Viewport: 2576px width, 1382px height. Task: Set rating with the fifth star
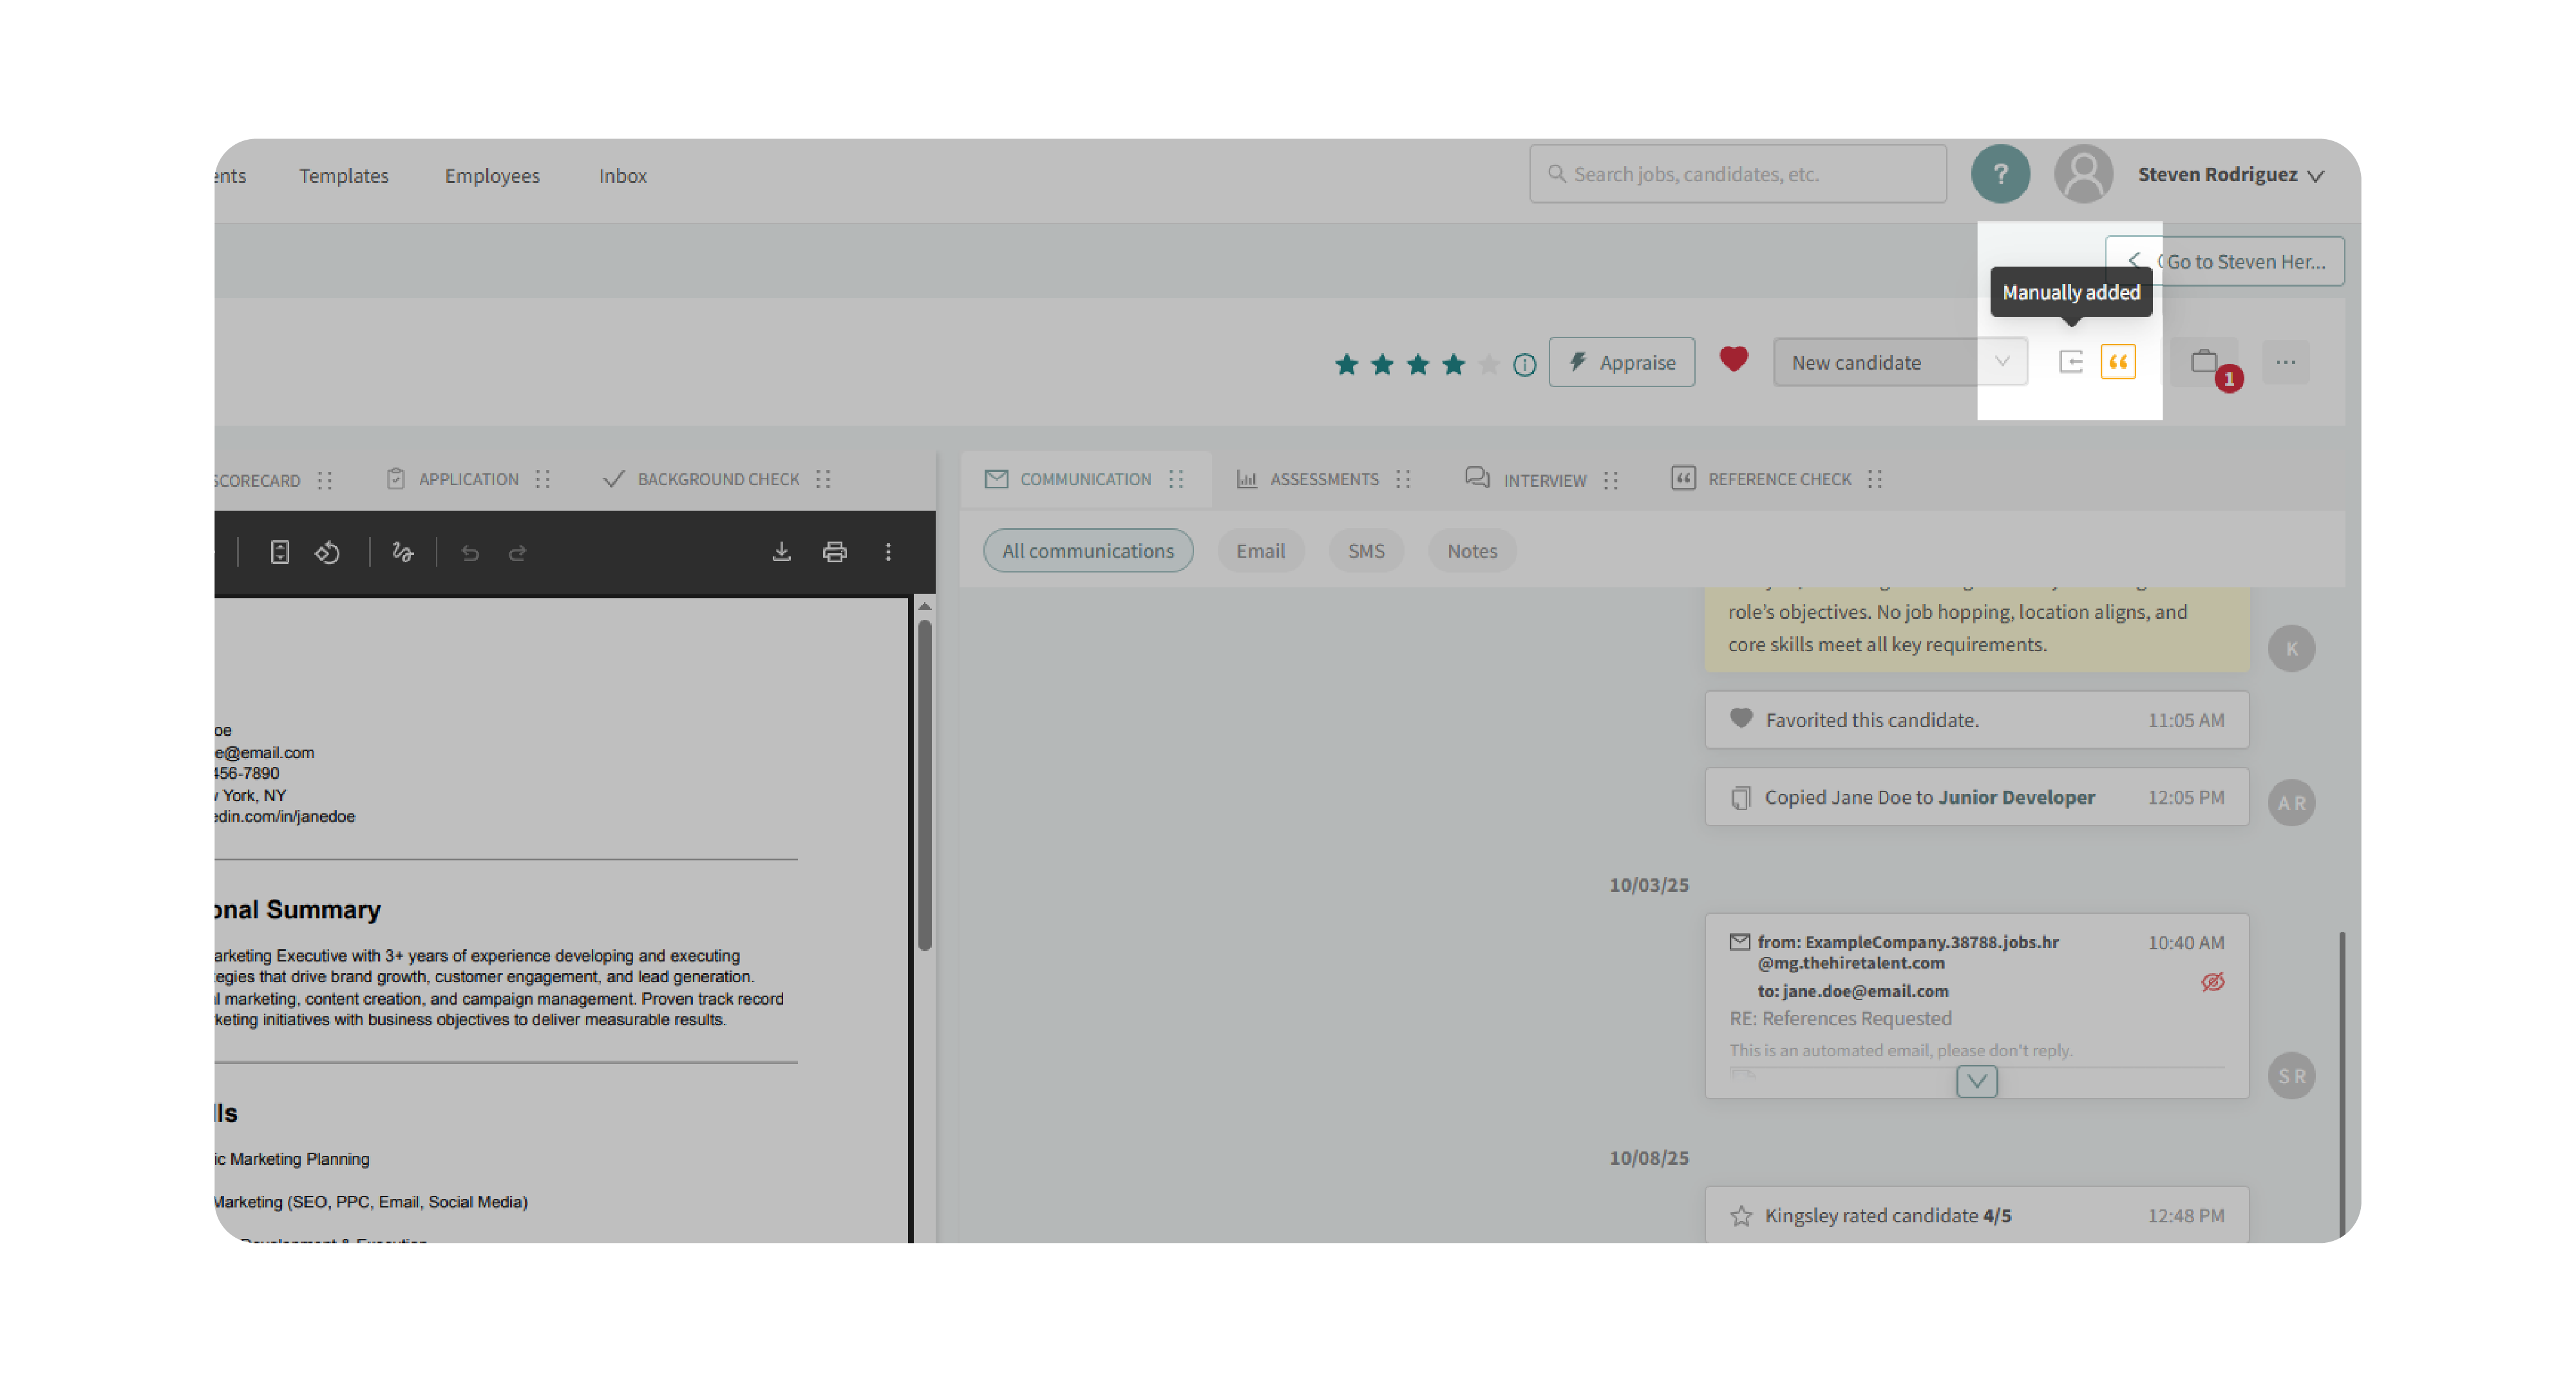click(1489, 364)
